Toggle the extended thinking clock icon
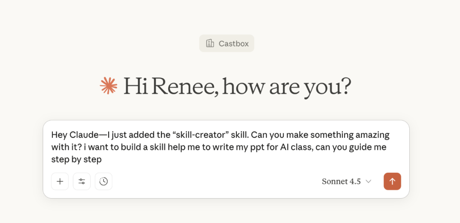This screenshot has width=460, height=223. [103, 181]
